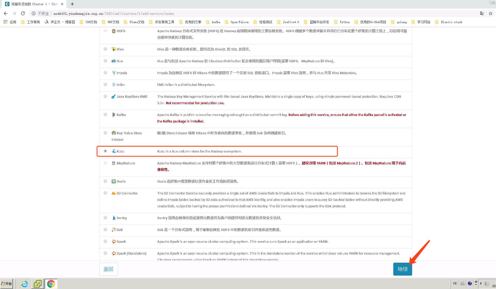Click the Java KeyStore KMS key icon
This screenshot has width=496, height=289.
coord(114,96)
